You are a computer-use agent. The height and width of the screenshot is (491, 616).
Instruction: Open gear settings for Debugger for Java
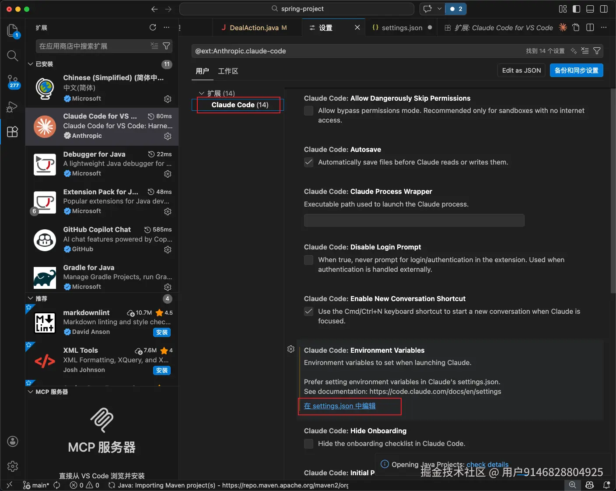(168, 174)
